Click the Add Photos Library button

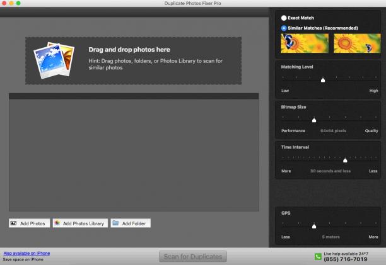(x=80, y=223)
